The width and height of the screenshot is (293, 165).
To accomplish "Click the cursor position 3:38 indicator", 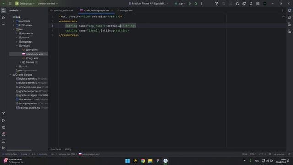I will click(x=244, y=154).
